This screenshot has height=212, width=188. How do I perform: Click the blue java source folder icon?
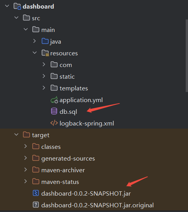click(45, 41)
